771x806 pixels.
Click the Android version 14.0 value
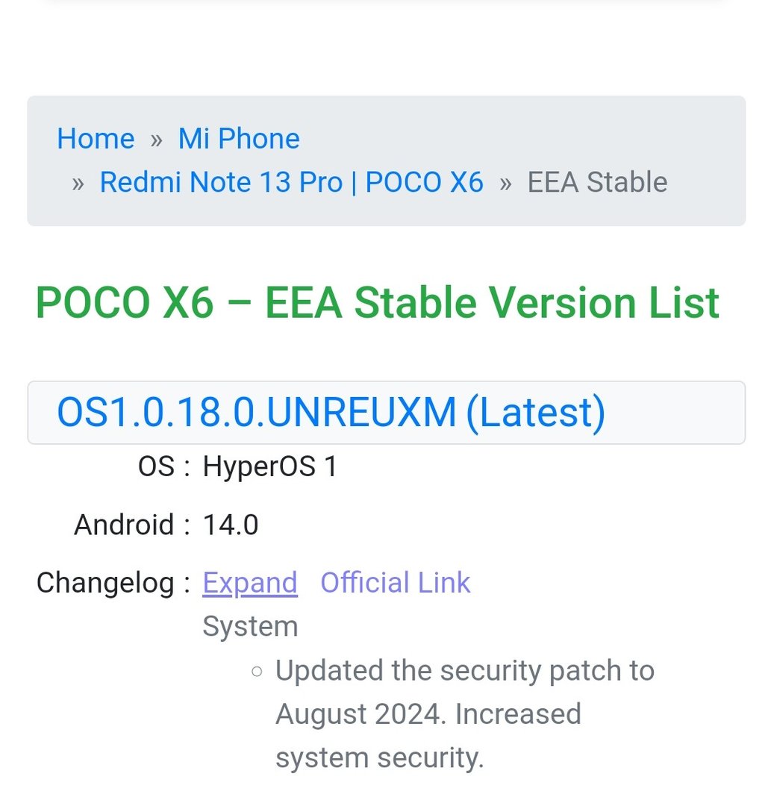(x=231, y=525)
